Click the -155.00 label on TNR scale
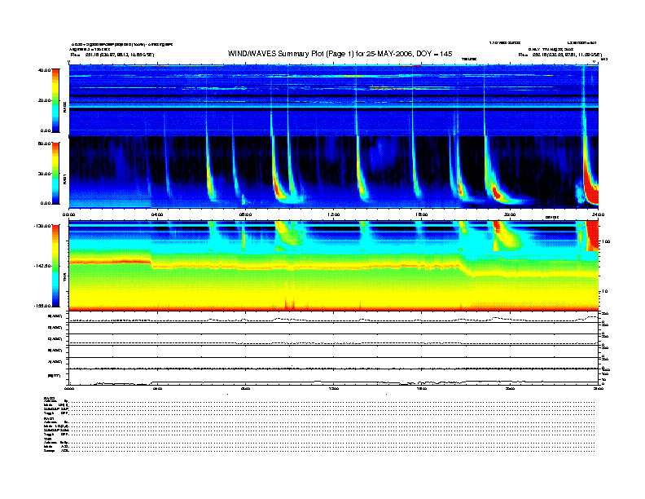 point(42,306)
